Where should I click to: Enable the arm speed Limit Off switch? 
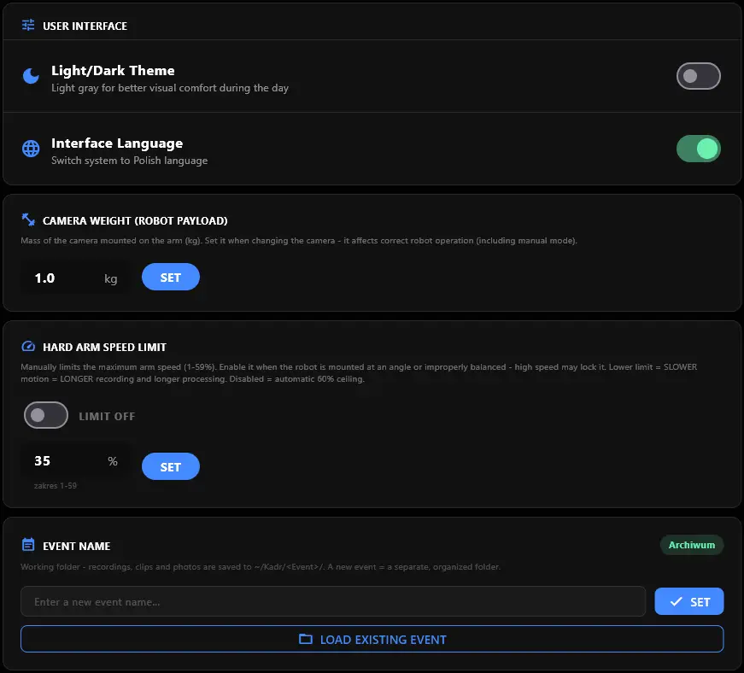[46, 415]
